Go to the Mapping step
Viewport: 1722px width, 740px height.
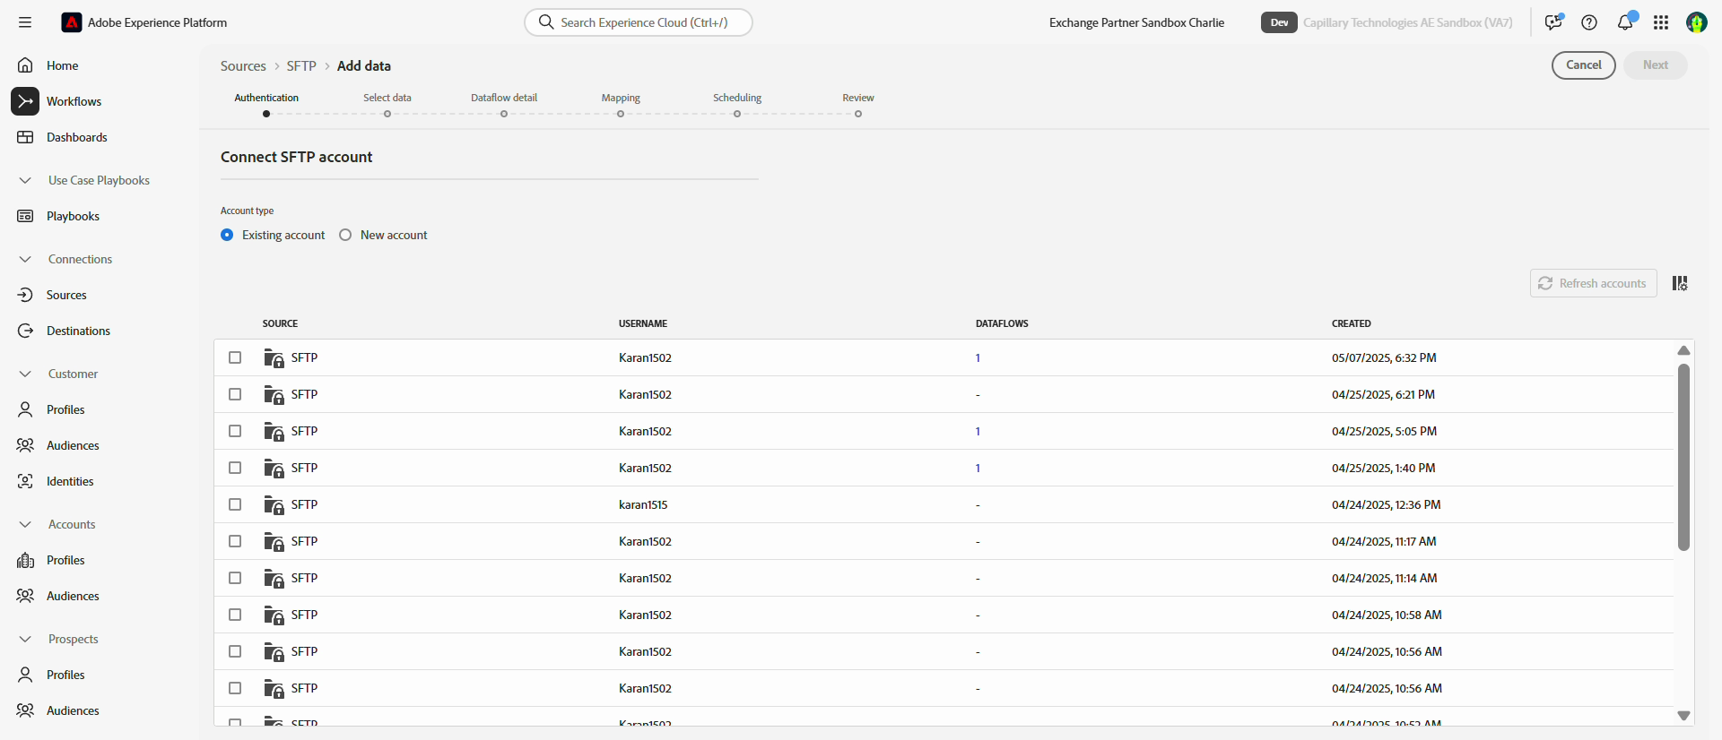(x=621, y=105)
